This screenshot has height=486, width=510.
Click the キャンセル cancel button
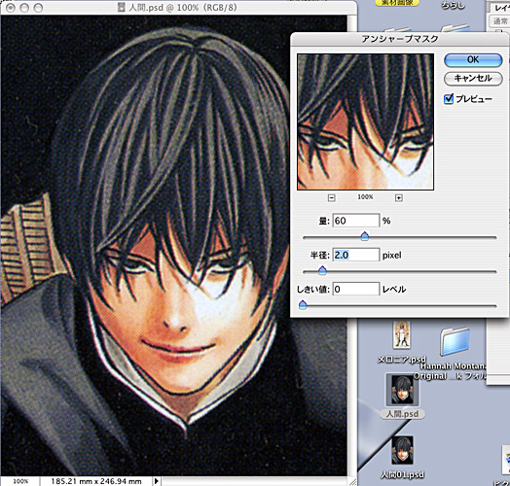473,79
